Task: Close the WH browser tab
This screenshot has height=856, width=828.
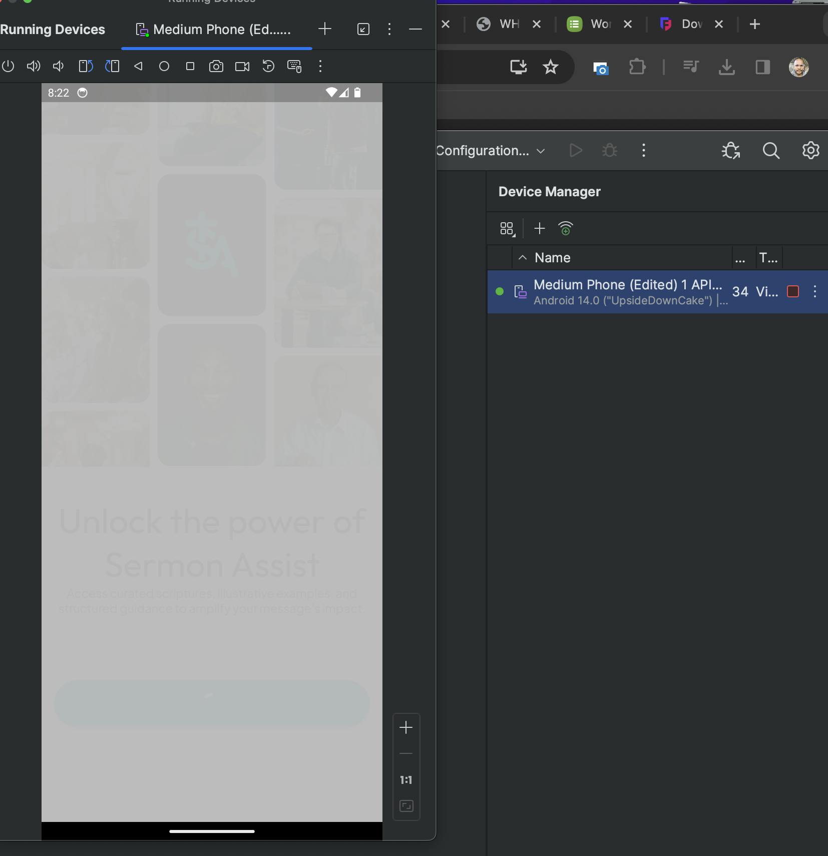Action: [537, 24]
